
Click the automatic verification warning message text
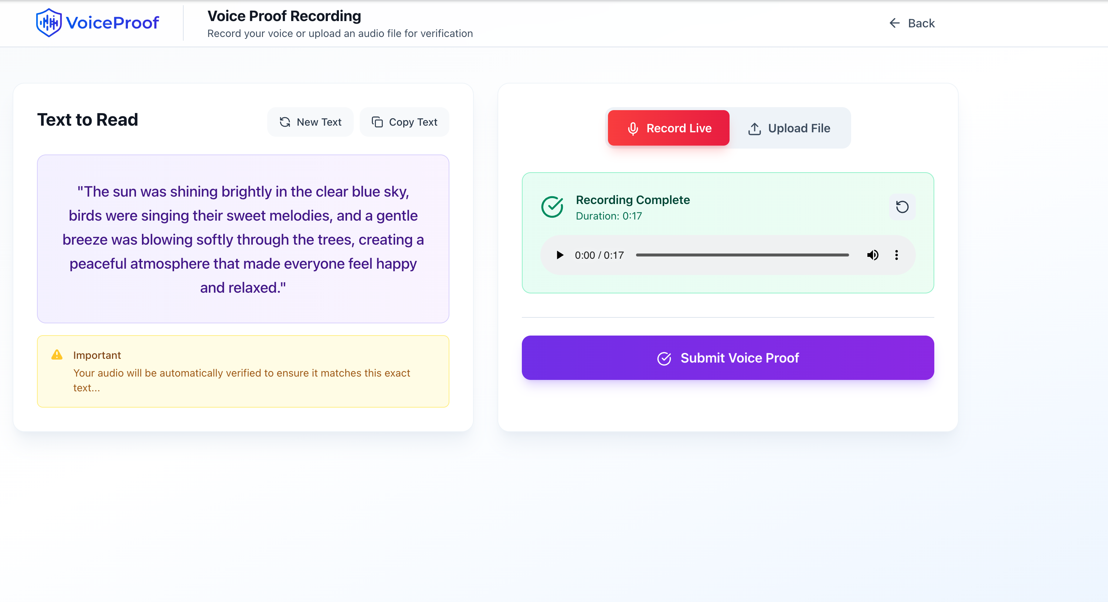(x=241, y=381)
